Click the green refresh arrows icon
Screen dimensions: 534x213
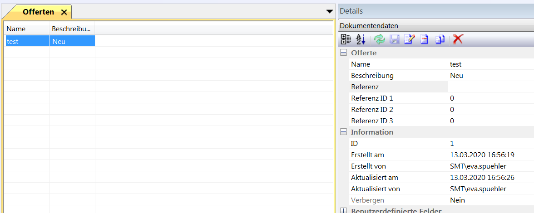click(379, 39)
